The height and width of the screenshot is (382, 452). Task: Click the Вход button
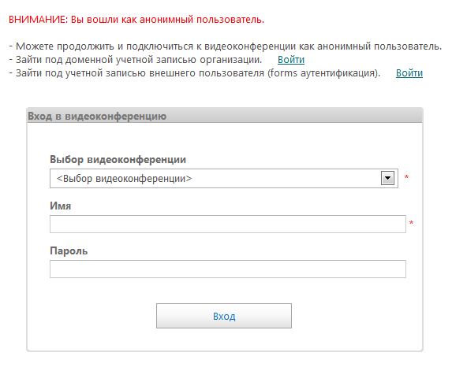coord(224,316)
